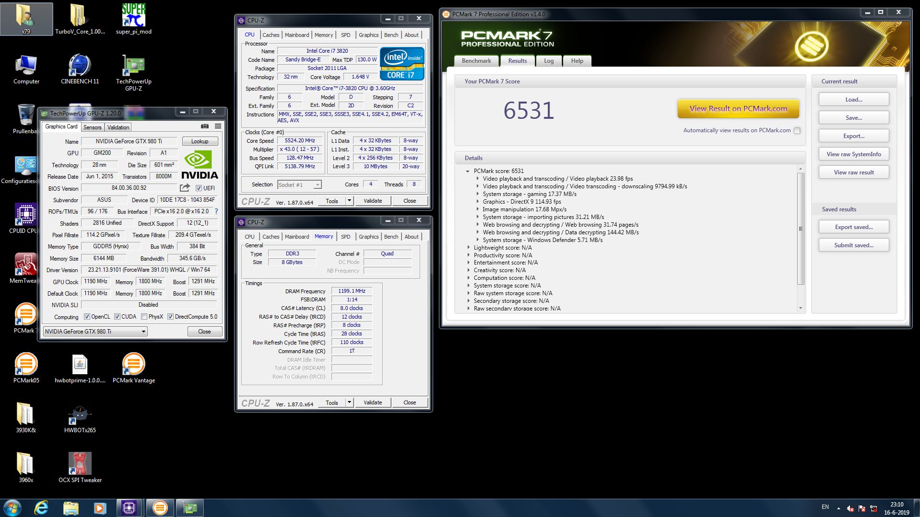Click Lookup button in GPU-Z
The height and width of the screenshot is (517, 920).
(200, 141)
